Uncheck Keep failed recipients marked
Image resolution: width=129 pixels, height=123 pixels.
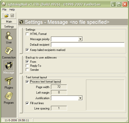pyautogui.click(x=27, y=50)
